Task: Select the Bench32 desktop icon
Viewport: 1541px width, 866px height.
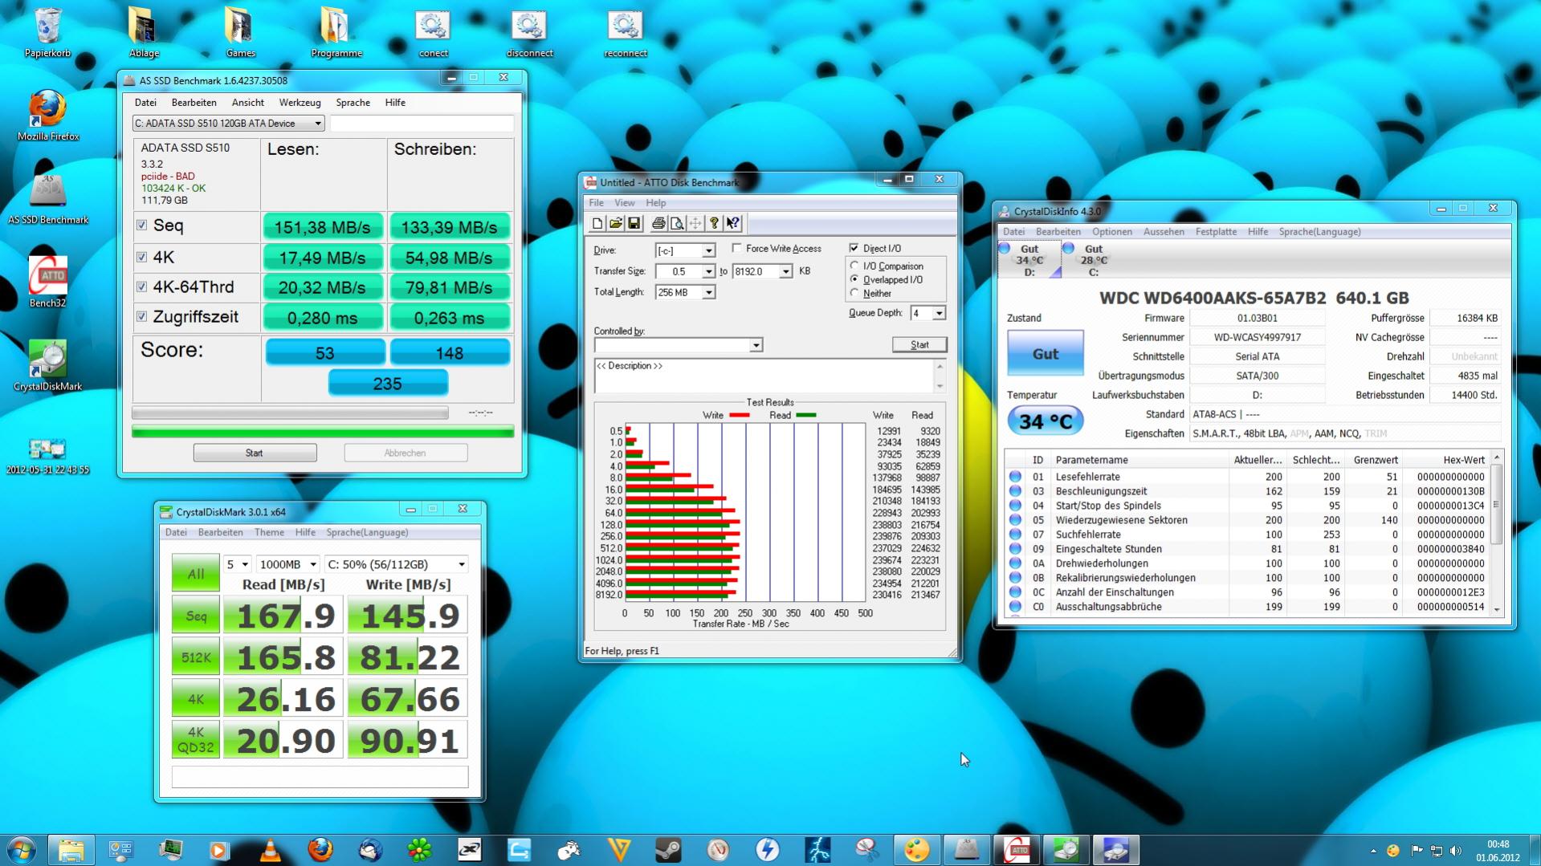Action: pyautogui.click(x=48, y=282)
